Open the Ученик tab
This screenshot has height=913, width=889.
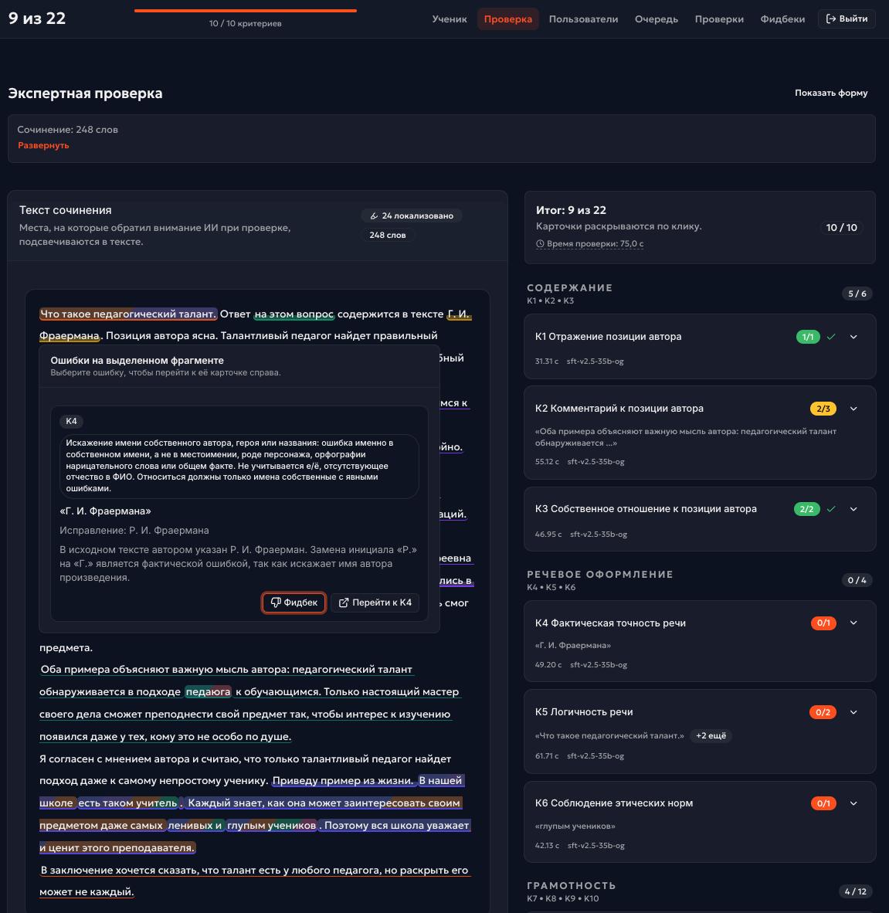click(450, 19)
